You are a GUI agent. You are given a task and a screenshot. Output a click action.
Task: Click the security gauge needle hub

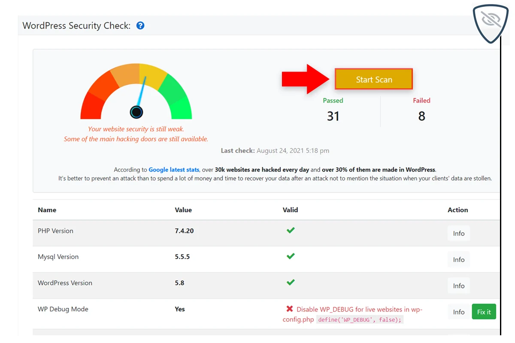tap(136, 112)
